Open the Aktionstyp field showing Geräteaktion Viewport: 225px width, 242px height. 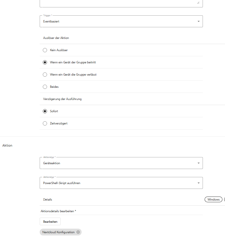[x=119, y=163]
